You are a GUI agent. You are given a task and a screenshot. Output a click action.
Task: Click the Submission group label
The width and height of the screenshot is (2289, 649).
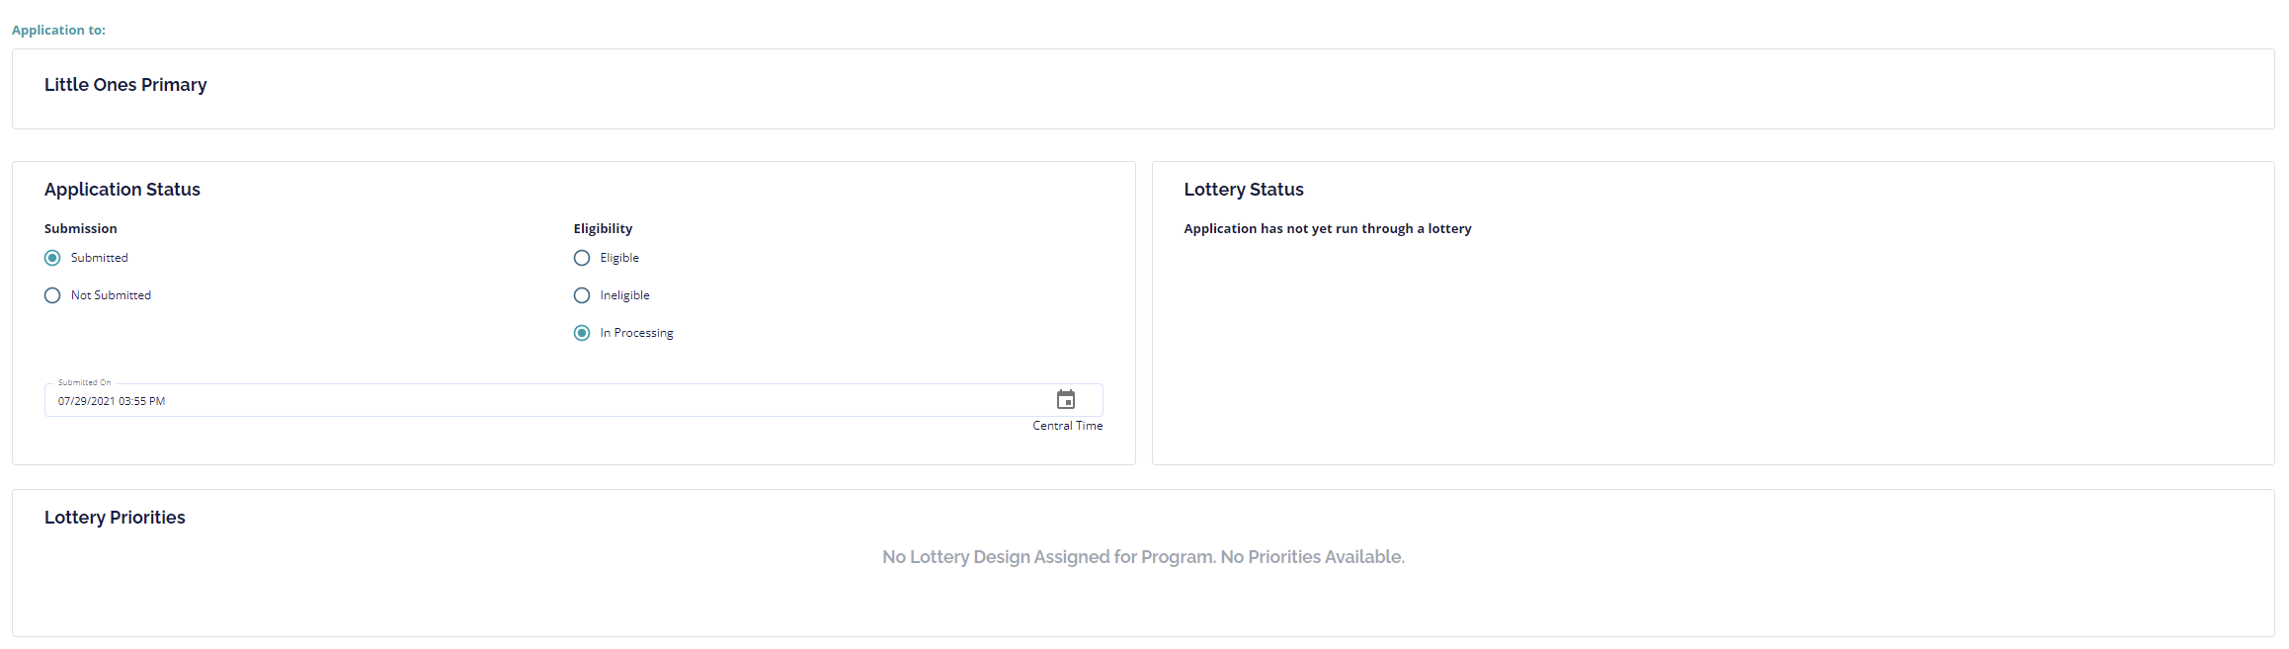point(81,228)
